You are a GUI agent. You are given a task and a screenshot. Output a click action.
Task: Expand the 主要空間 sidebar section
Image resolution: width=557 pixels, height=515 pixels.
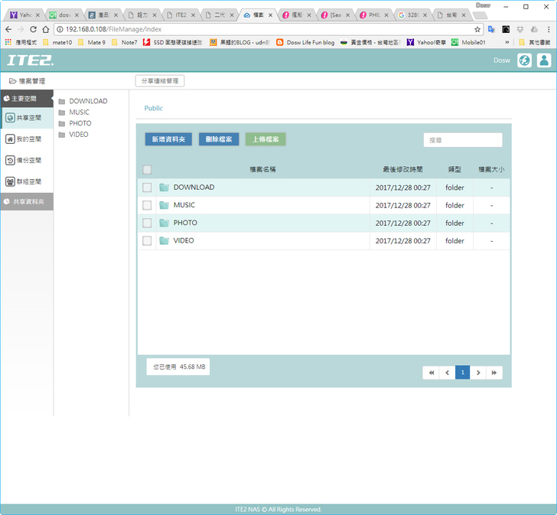click(x=27, y=99)
